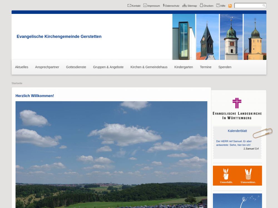278x208 pixels.
Task: Focus the search text field
Action: click(x=248, y=6)
